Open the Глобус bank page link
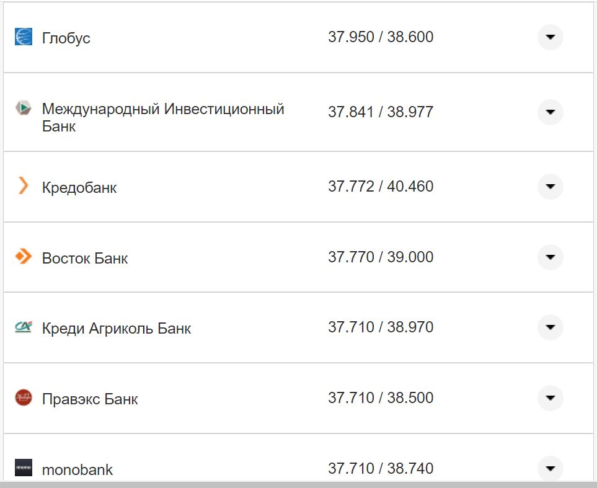Screen dimensions: 597x488 click(x=64, y=38)
